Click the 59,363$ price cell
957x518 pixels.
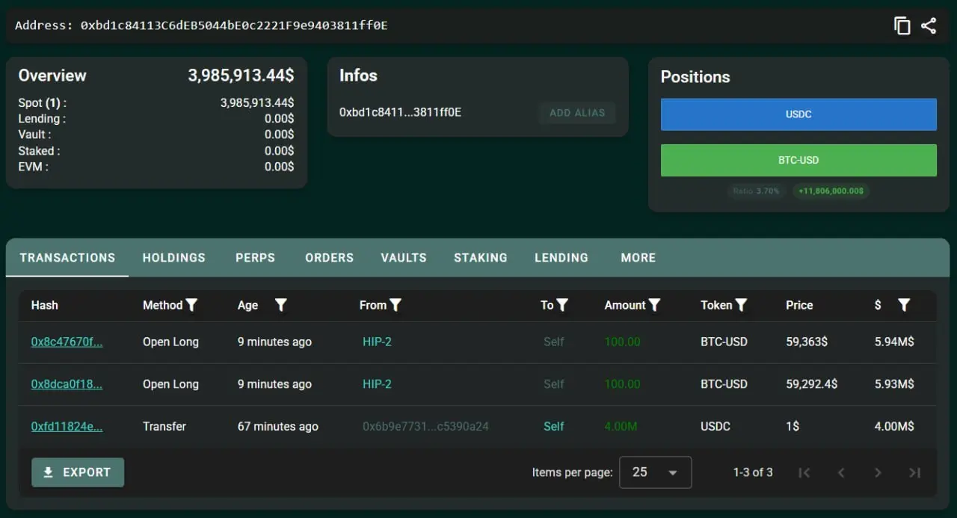click(x=807, y=342)
